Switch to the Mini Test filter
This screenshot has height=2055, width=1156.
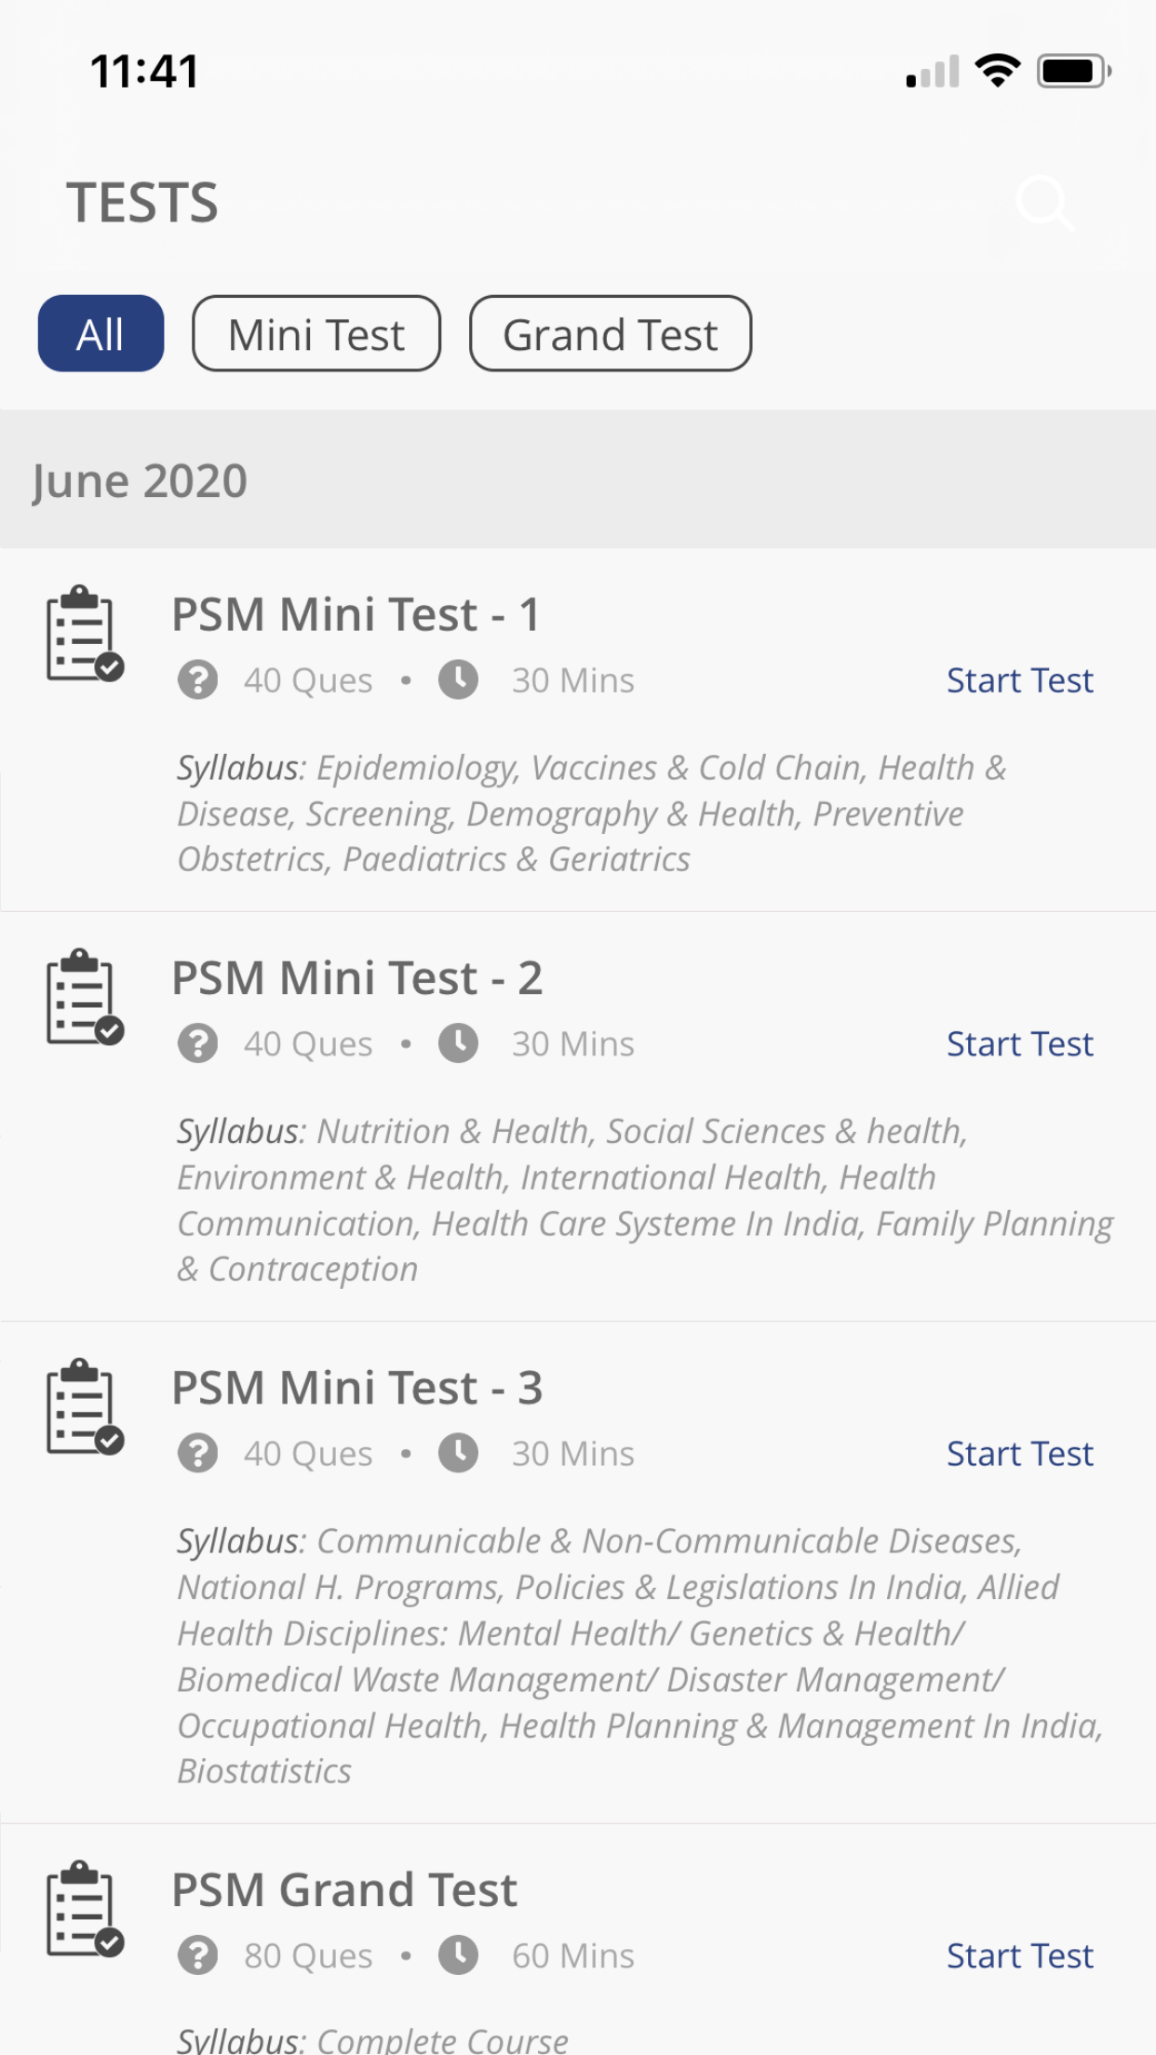coord(316,333)
